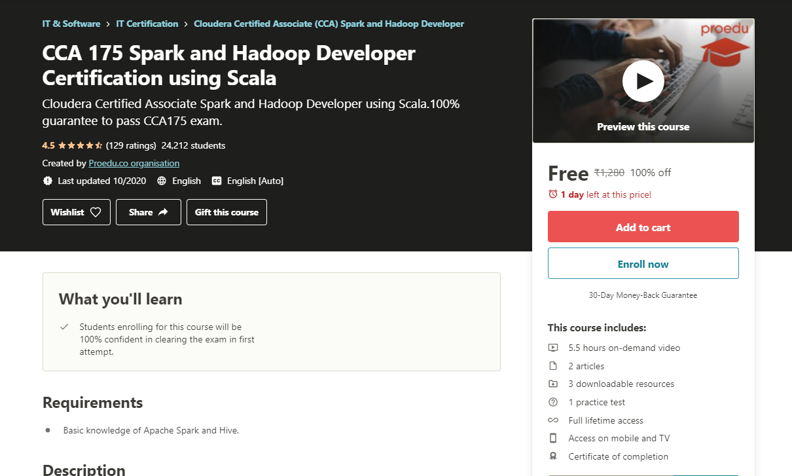Click 'This course includes:' heading
792x476 pixels.
tap(597, 327)
